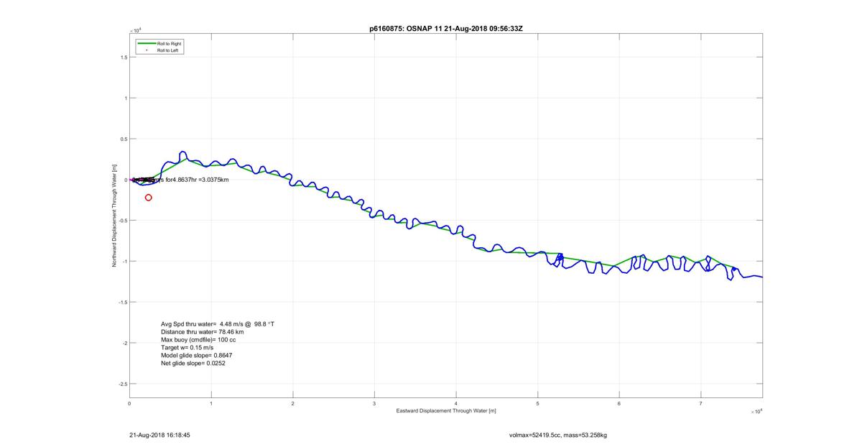Screen dimensions: 862x447
Task: Click the x10^4 exponent label at the x-axis end
Action: [755, 412]
